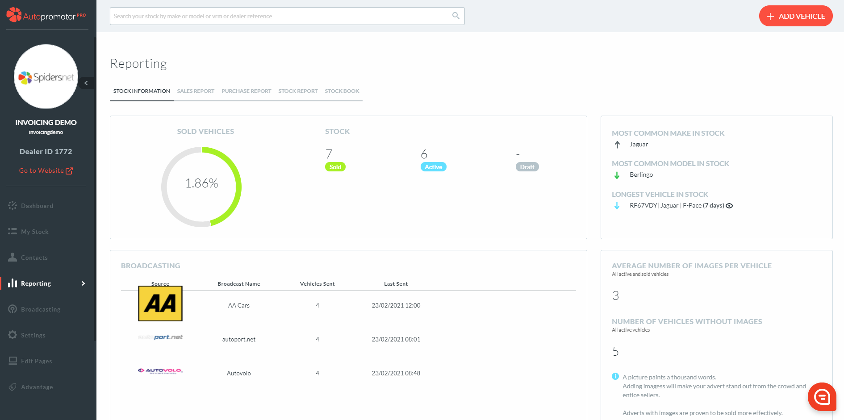Screen dimensions: 844x420
Task: Open Edit Pages laptop icon
Action: pos(13,361)
